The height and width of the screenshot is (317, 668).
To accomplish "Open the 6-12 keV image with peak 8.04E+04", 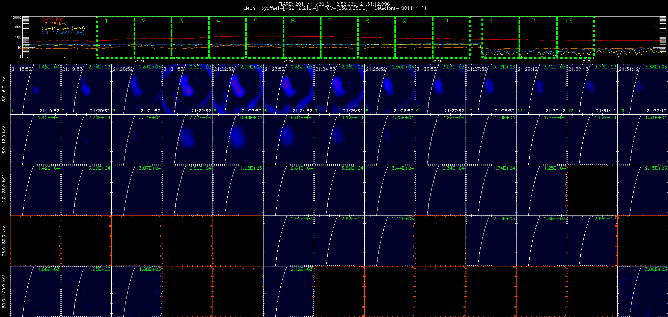I will tap(289, 140).
